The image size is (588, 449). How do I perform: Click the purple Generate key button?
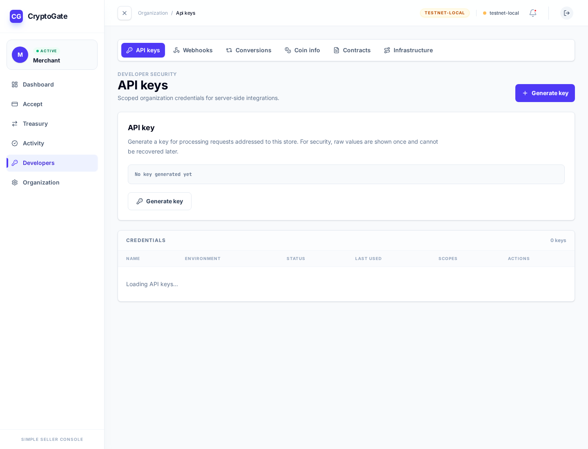(x=545, y=93)
